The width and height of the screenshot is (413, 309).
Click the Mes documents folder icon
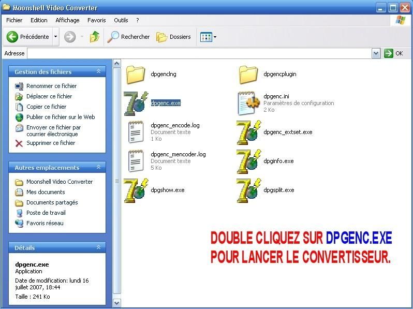[19, 193]
